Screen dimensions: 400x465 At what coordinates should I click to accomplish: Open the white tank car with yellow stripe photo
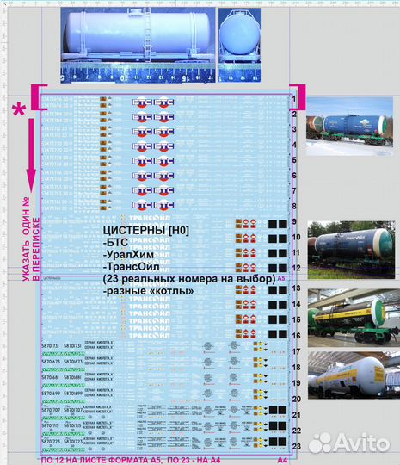(354, 375)
